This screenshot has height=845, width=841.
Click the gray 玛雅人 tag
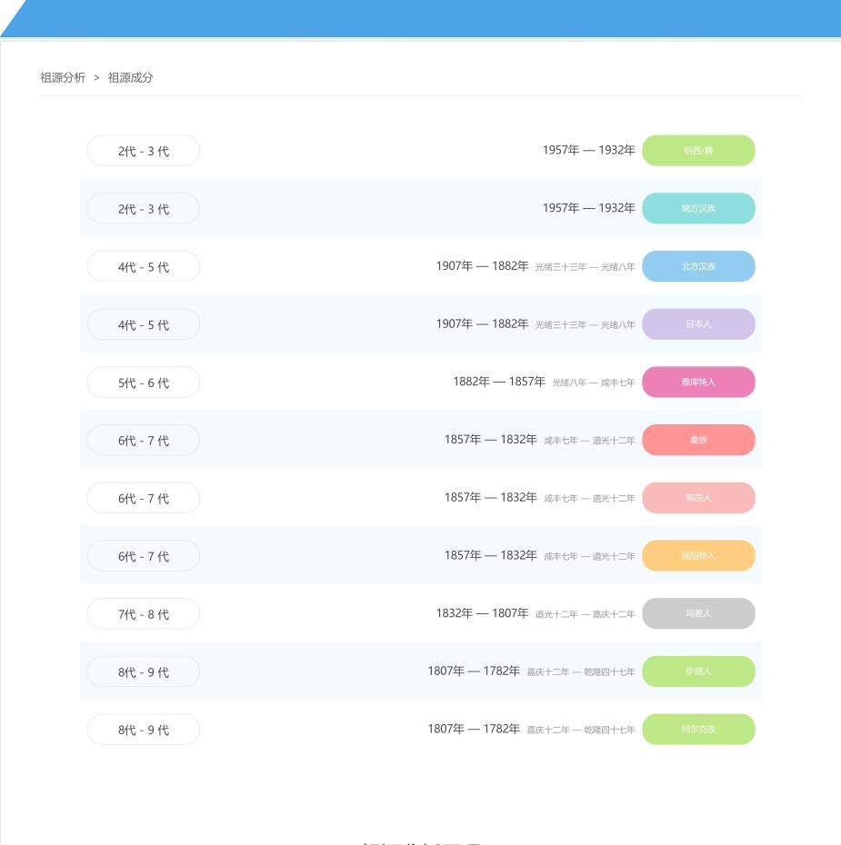(x=698, y=613)
